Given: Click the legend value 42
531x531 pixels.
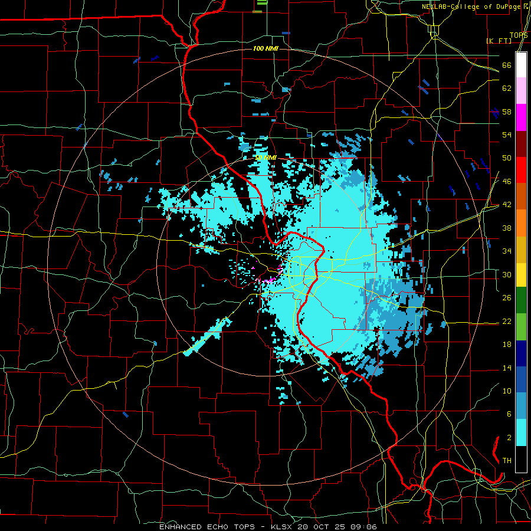Looking at the screenshot, I should (507, 205).
